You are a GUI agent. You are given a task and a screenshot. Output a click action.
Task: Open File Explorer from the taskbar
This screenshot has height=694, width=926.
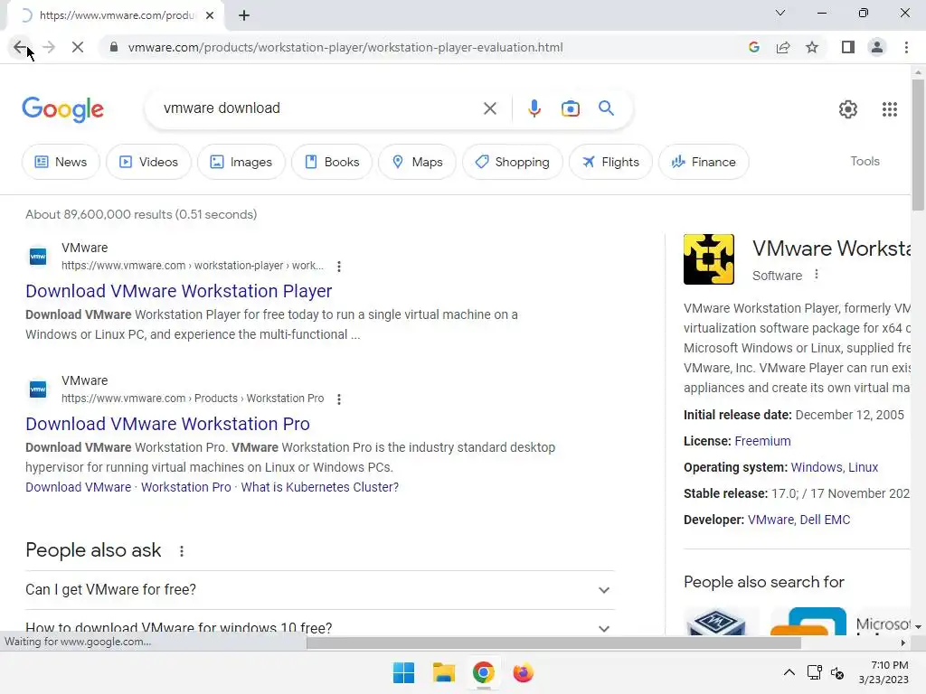(443, 672)
